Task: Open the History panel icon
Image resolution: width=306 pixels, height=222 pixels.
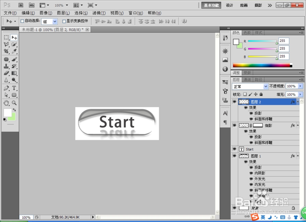Action: tap(225, 38)
